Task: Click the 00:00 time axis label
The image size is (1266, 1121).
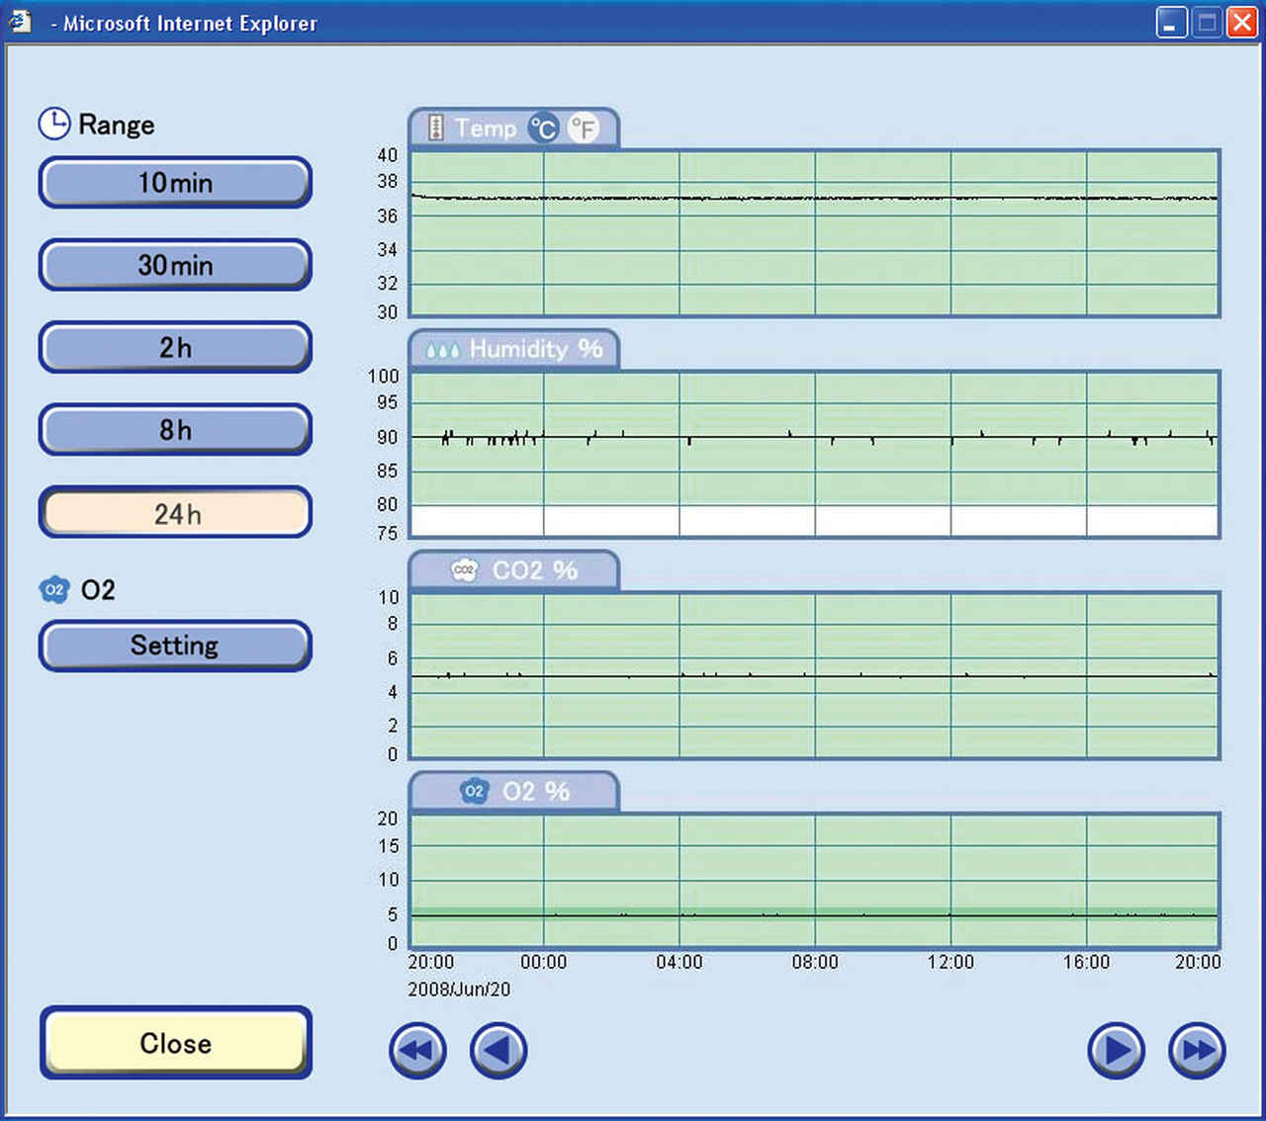Action: pyautogui.click(x=543, y=962)
